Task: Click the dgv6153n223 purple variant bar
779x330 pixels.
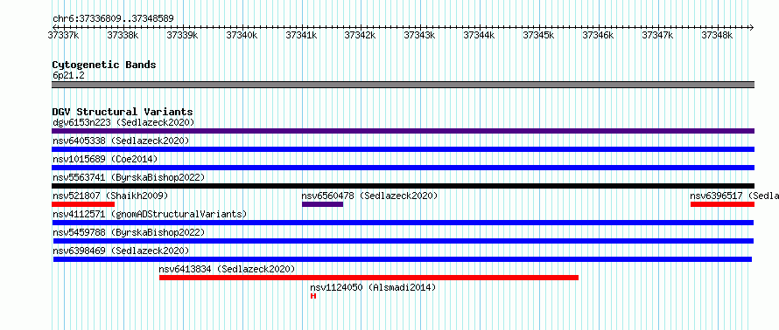Action: (403, 131)
